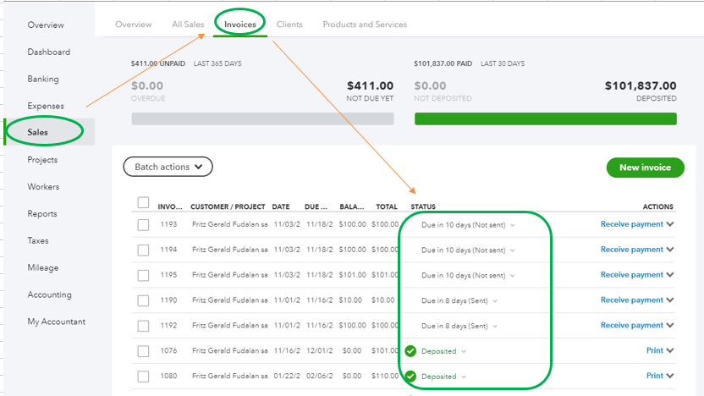Click the green Deposited checkmark for invoice 1080
The width and height of the screenshot is (704, 396).
(410, 377)
